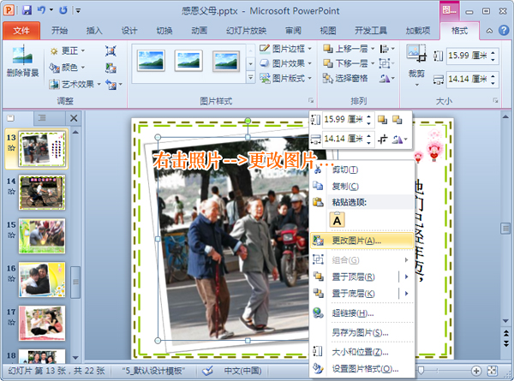Click the Group objects icon in 排列 group
Viewport: 514px width, 381px height.
384,63
